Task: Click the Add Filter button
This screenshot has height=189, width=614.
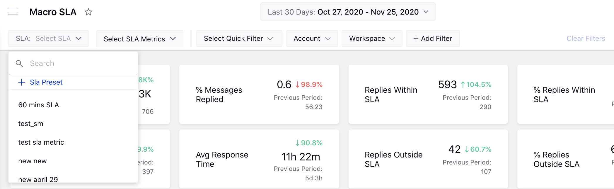Action: (x=433, y=38)
